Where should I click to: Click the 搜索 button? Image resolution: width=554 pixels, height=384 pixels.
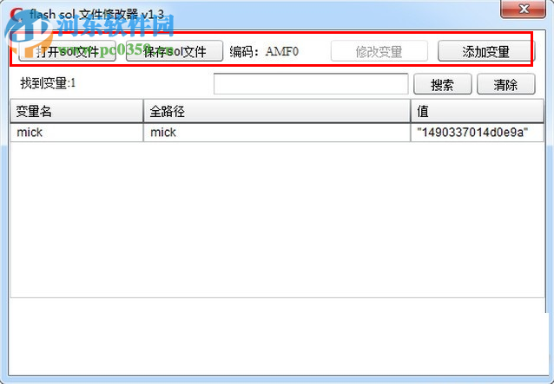click(x=442, y=84)
